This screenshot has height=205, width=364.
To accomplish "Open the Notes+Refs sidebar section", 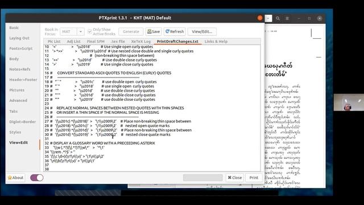I will 20,69.
